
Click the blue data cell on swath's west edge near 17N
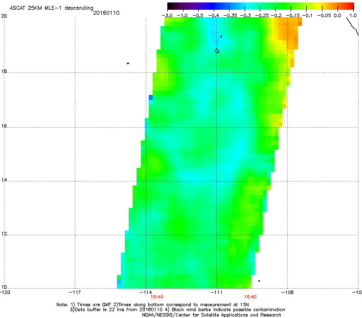pos(151,97)
